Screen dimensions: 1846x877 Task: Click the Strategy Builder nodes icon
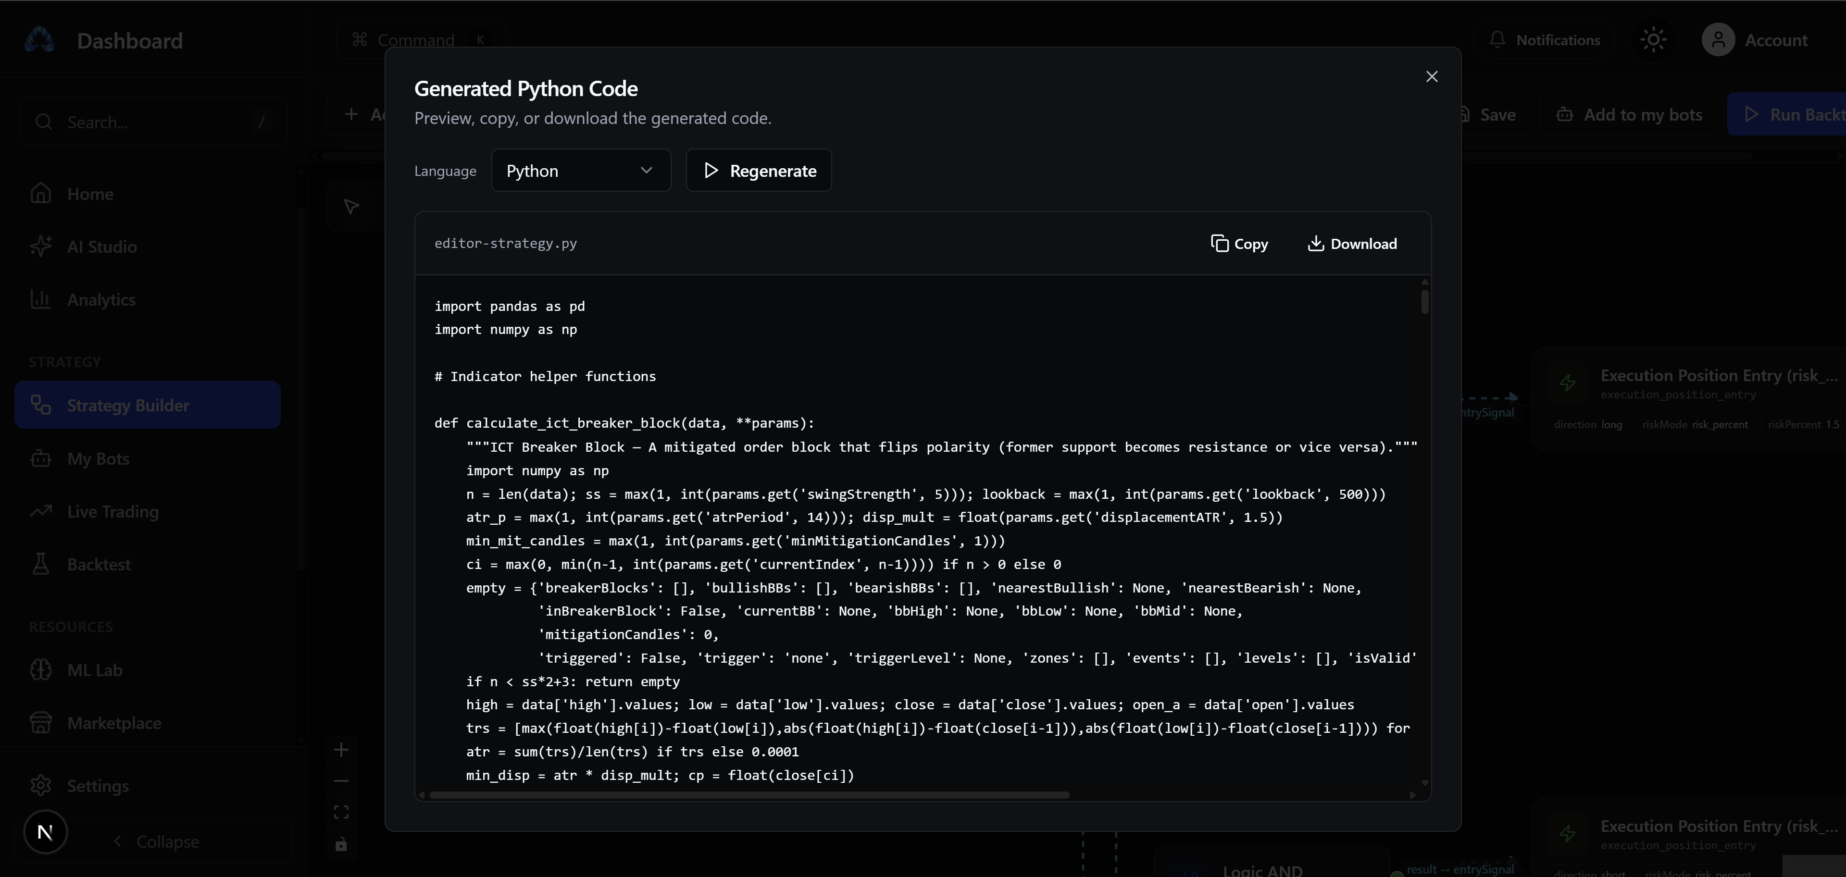tap(41, 405)
